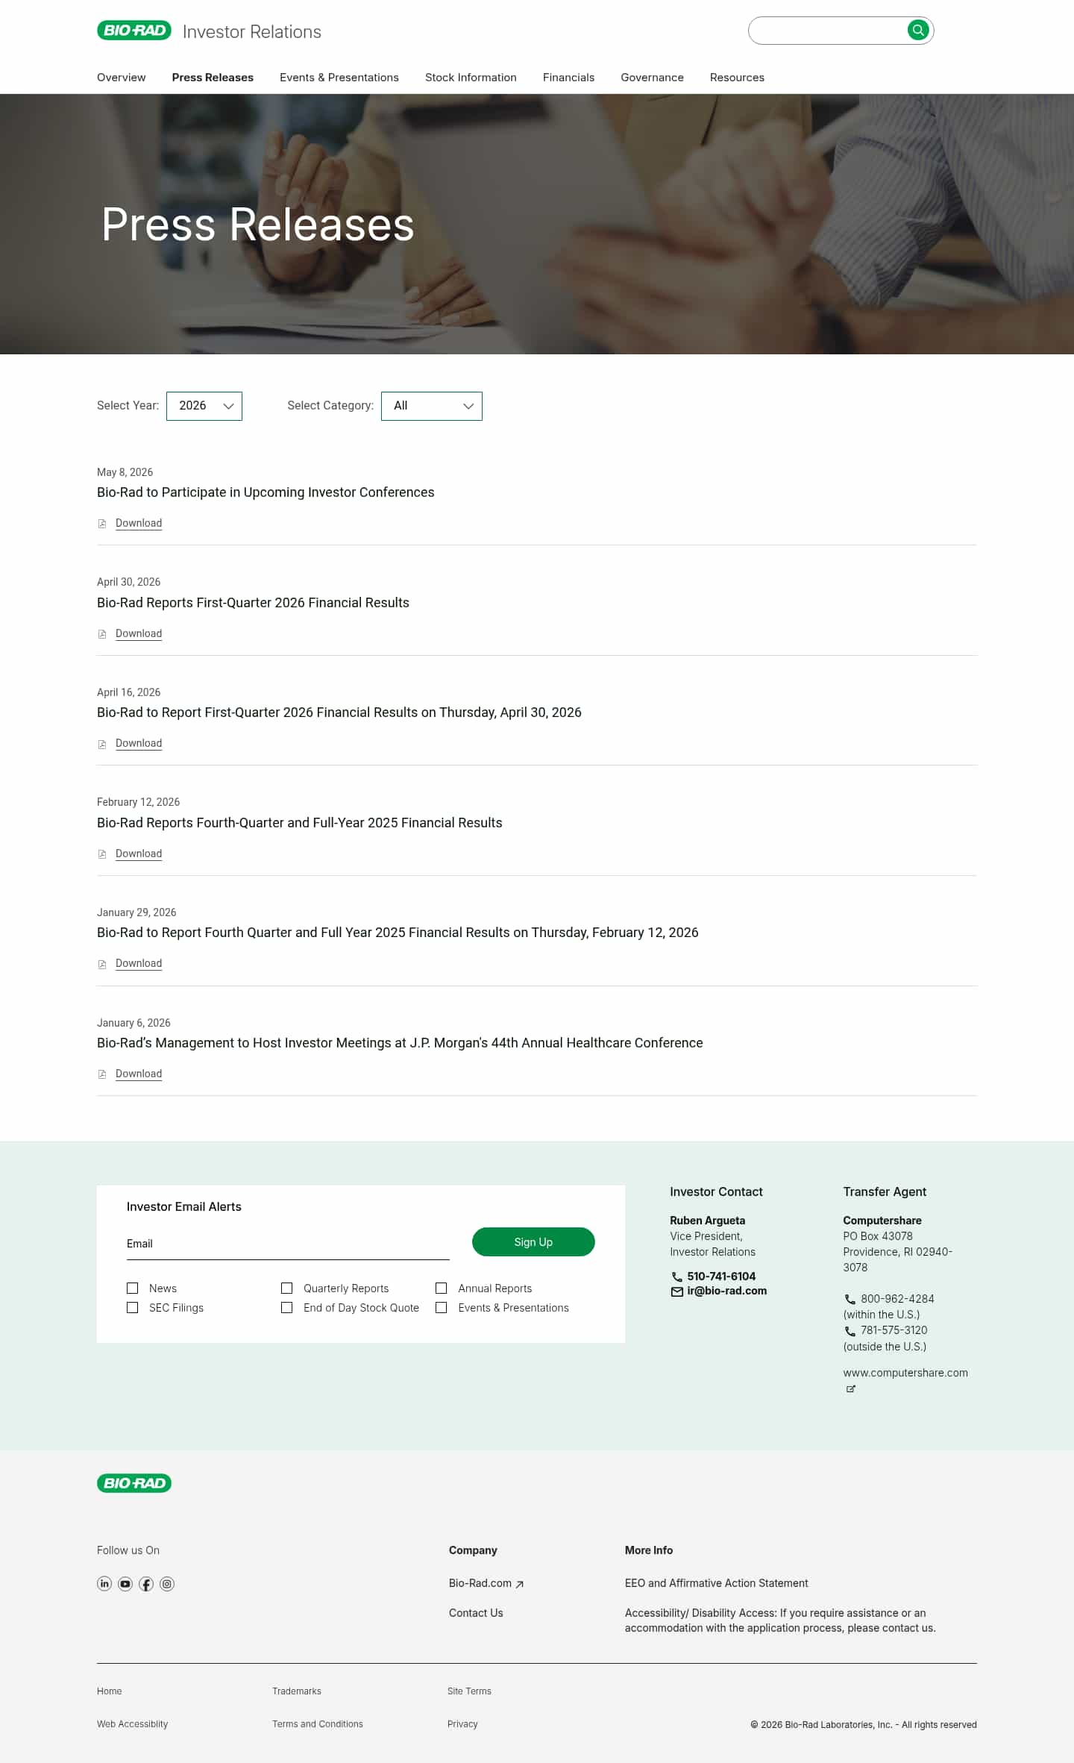Download the J.P. Morgan Healthcare Conference release
This screenshot has width=1074, height=1763.
click(x=139, y=1074)
